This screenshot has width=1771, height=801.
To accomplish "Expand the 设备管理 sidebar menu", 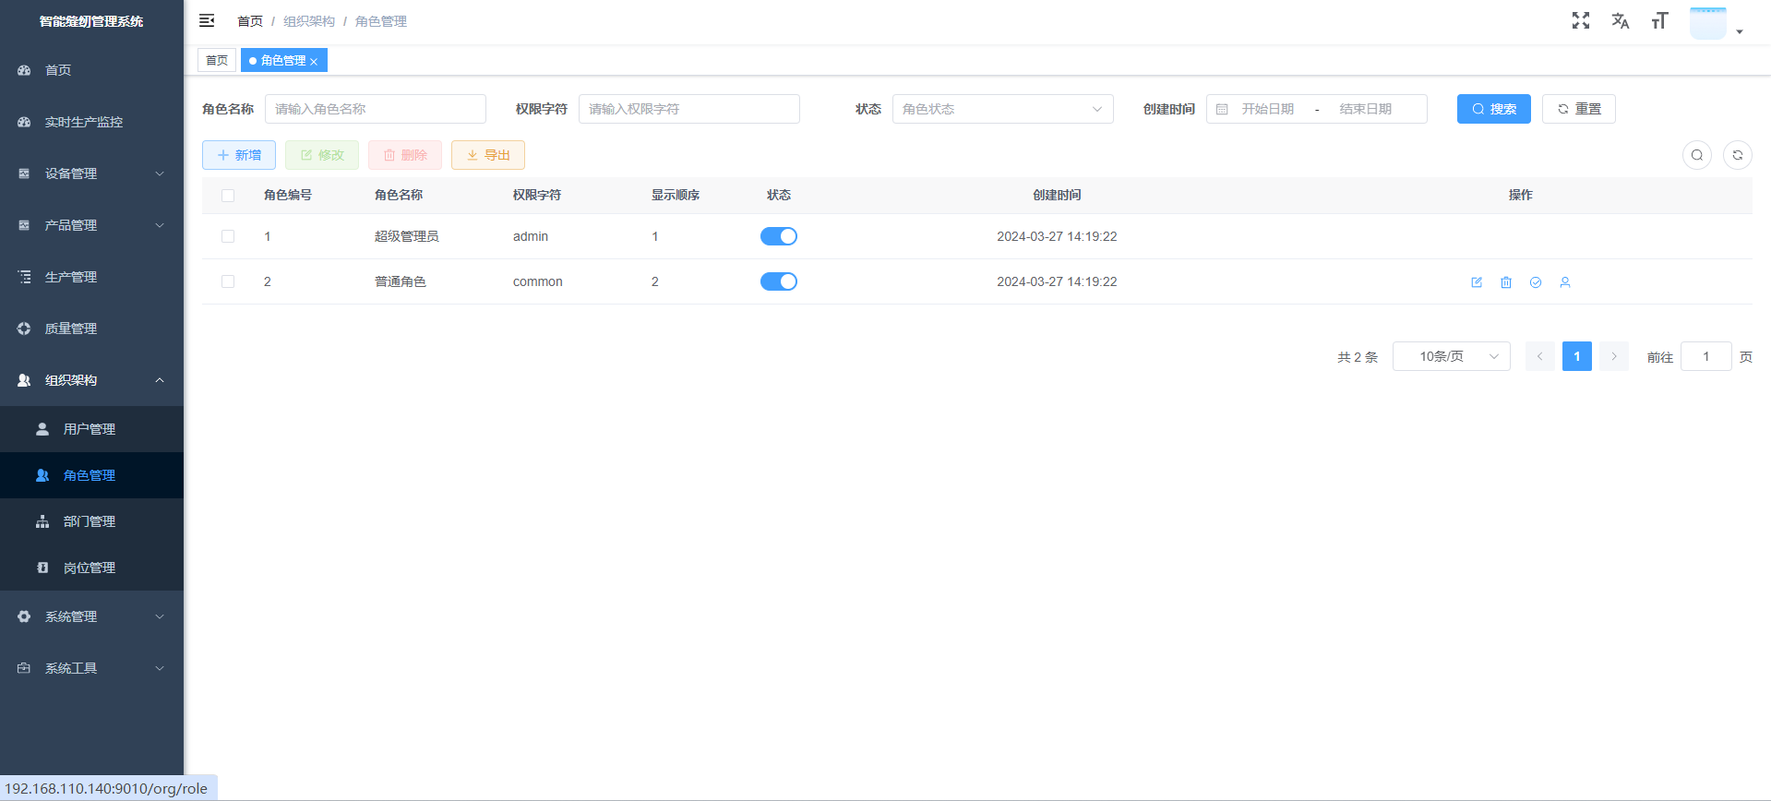I will point(91,173).
